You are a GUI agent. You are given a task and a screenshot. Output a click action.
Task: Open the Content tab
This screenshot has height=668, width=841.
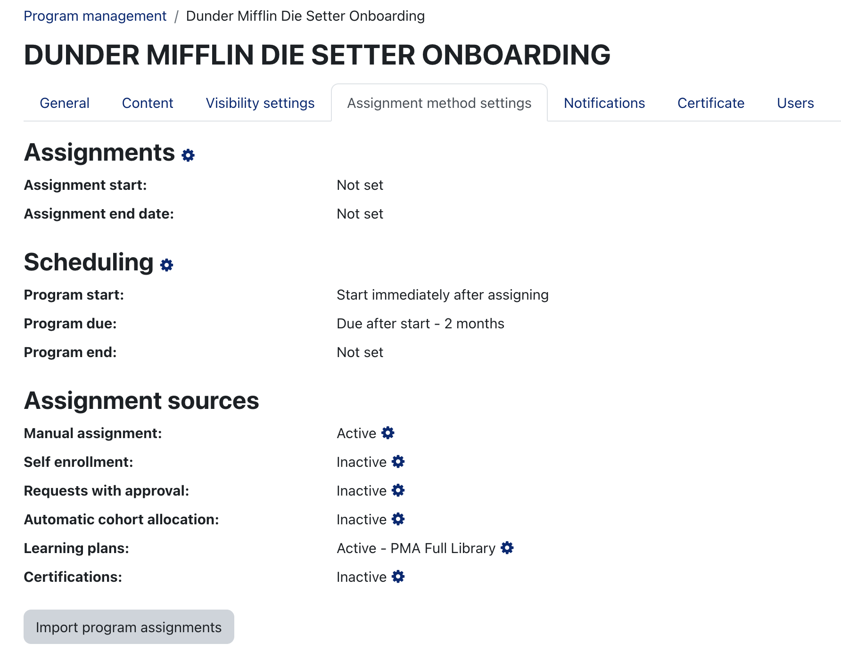(x=148, y=103)
